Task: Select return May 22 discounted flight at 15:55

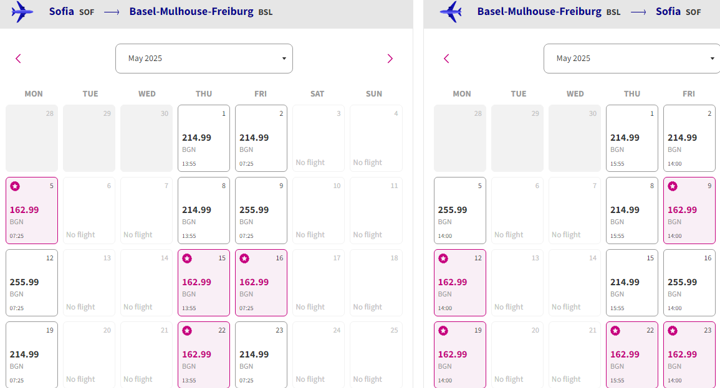Action: click(632, 355)
